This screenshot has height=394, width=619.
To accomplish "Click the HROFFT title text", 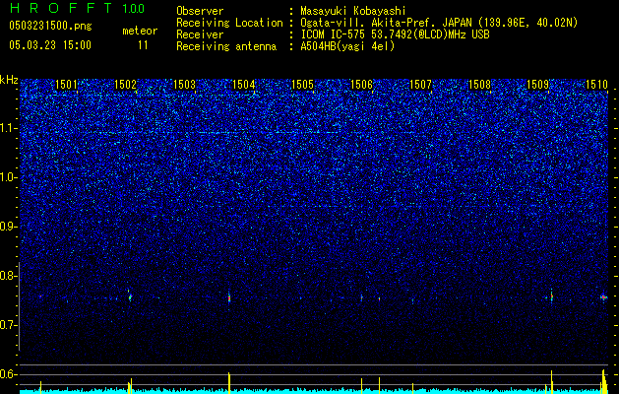I will (x=61, y=8).
